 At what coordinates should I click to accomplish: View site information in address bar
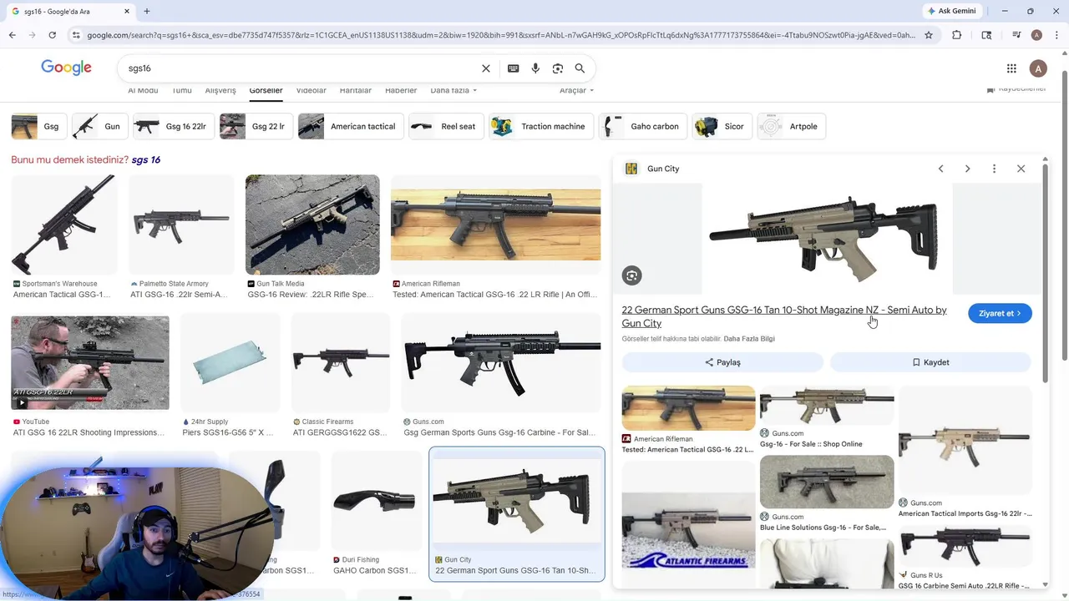(x=76, y=35)
